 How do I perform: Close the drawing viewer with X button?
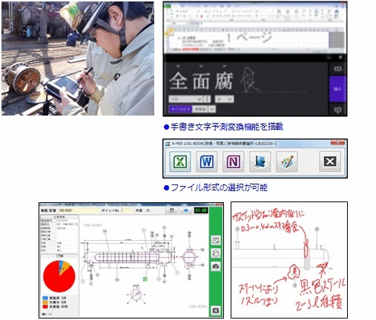click(x=216, y=310)
